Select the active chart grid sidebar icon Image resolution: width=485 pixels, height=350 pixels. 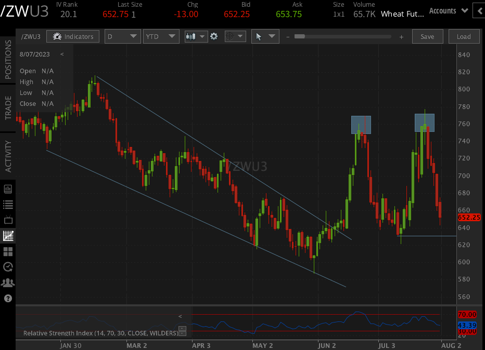(8, 236)
